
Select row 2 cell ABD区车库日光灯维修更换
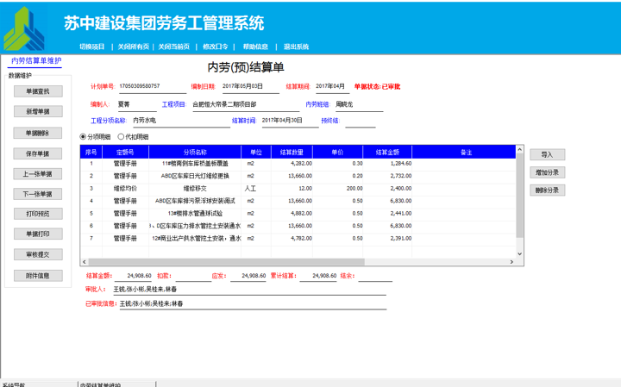pyautogui.click(x=195, y=176)
